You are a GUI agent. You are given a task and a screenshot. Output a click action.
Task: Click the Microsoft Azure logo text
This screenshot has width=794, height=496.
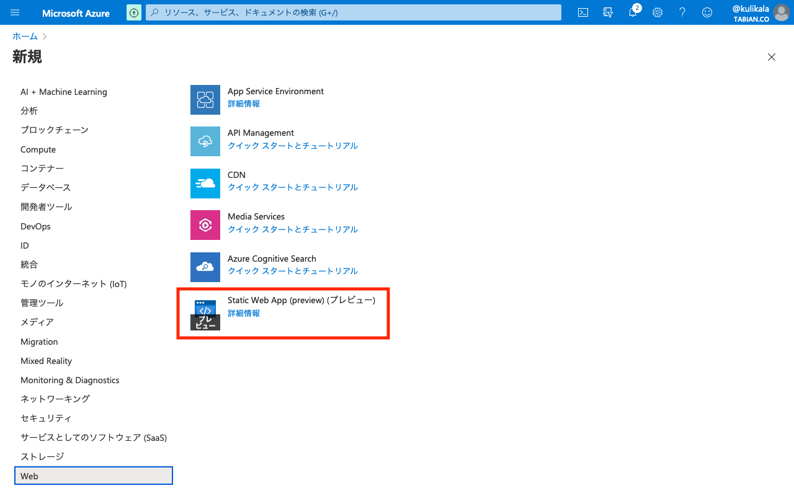point(76,13)
